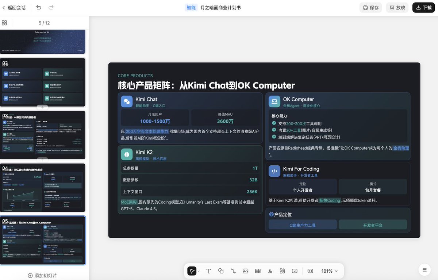This screenshot has height=280, width=438.
Task: Select the text tool
Action: pyautogui.click(x=209, y=271)
